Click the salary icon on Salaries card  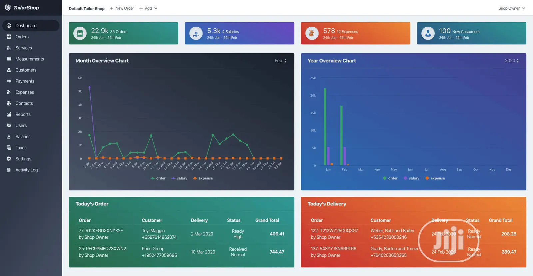(196, 33)
